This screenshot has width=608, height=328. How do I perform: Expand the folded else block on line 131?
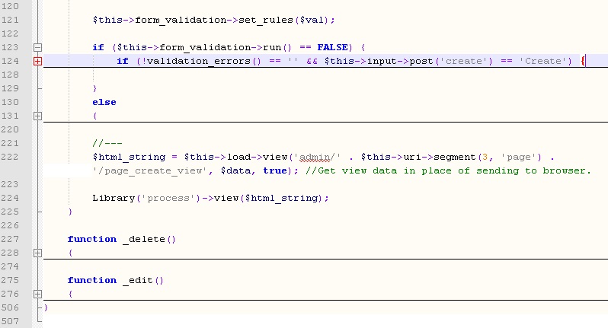(x=37, y=116)
